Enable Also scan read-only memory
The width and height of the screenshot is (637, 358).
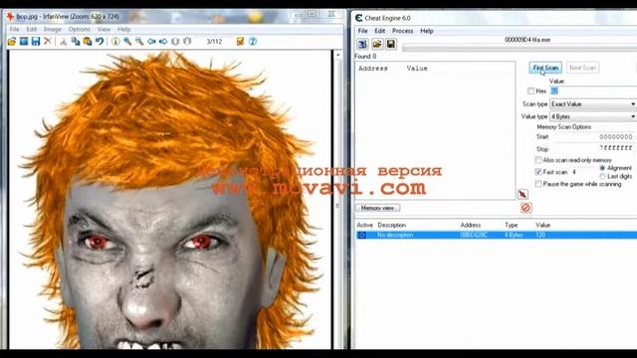[538, 160]
